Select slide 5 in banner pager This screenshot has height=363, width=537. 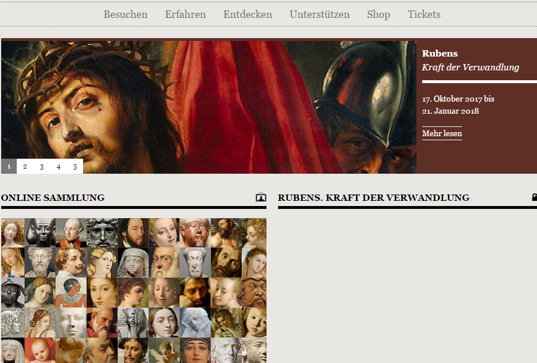(x=75, y=167)
